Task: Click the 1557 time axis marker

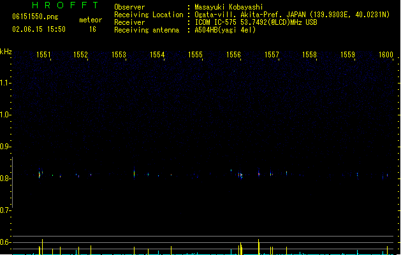Action: click(x=272, y=55)
